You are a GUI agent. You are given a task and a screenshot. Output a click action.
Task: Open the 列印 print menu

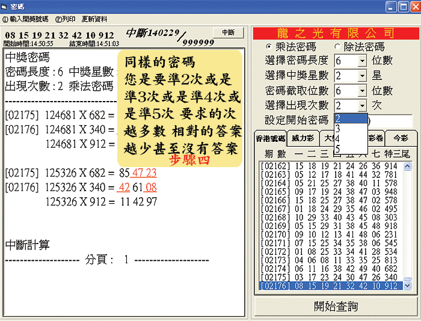[x=65, y=19]
